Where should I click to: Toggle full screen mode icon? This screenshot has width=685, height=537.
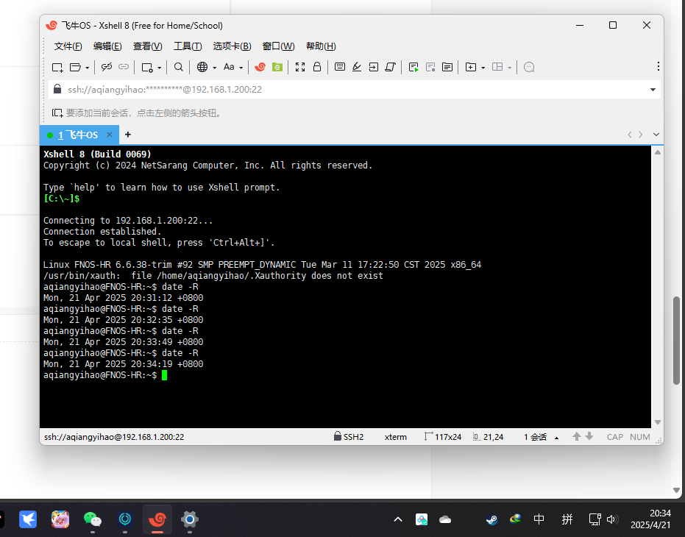click(x=300, y=67)
